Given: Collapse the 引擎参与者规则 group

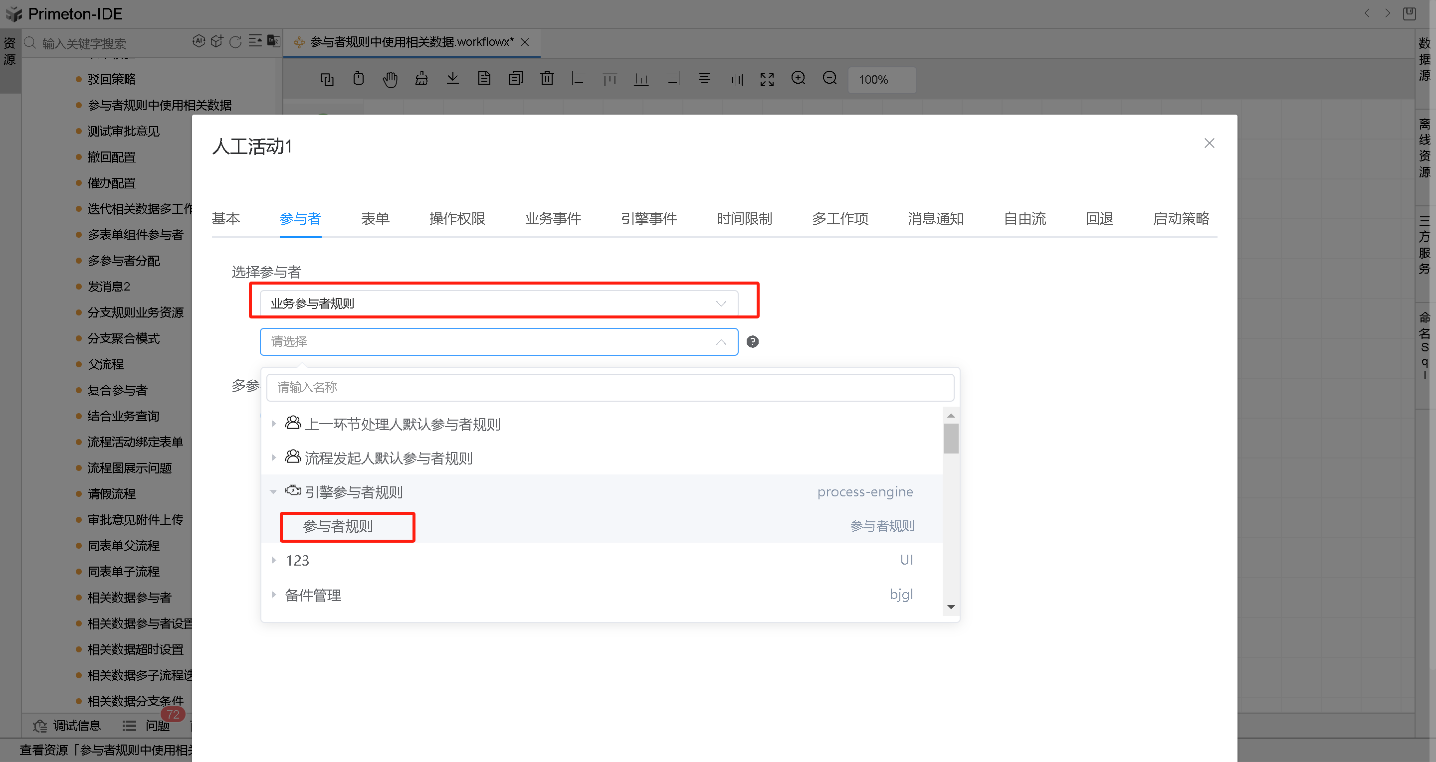Looking at the screenshot, I should (274, 491).
